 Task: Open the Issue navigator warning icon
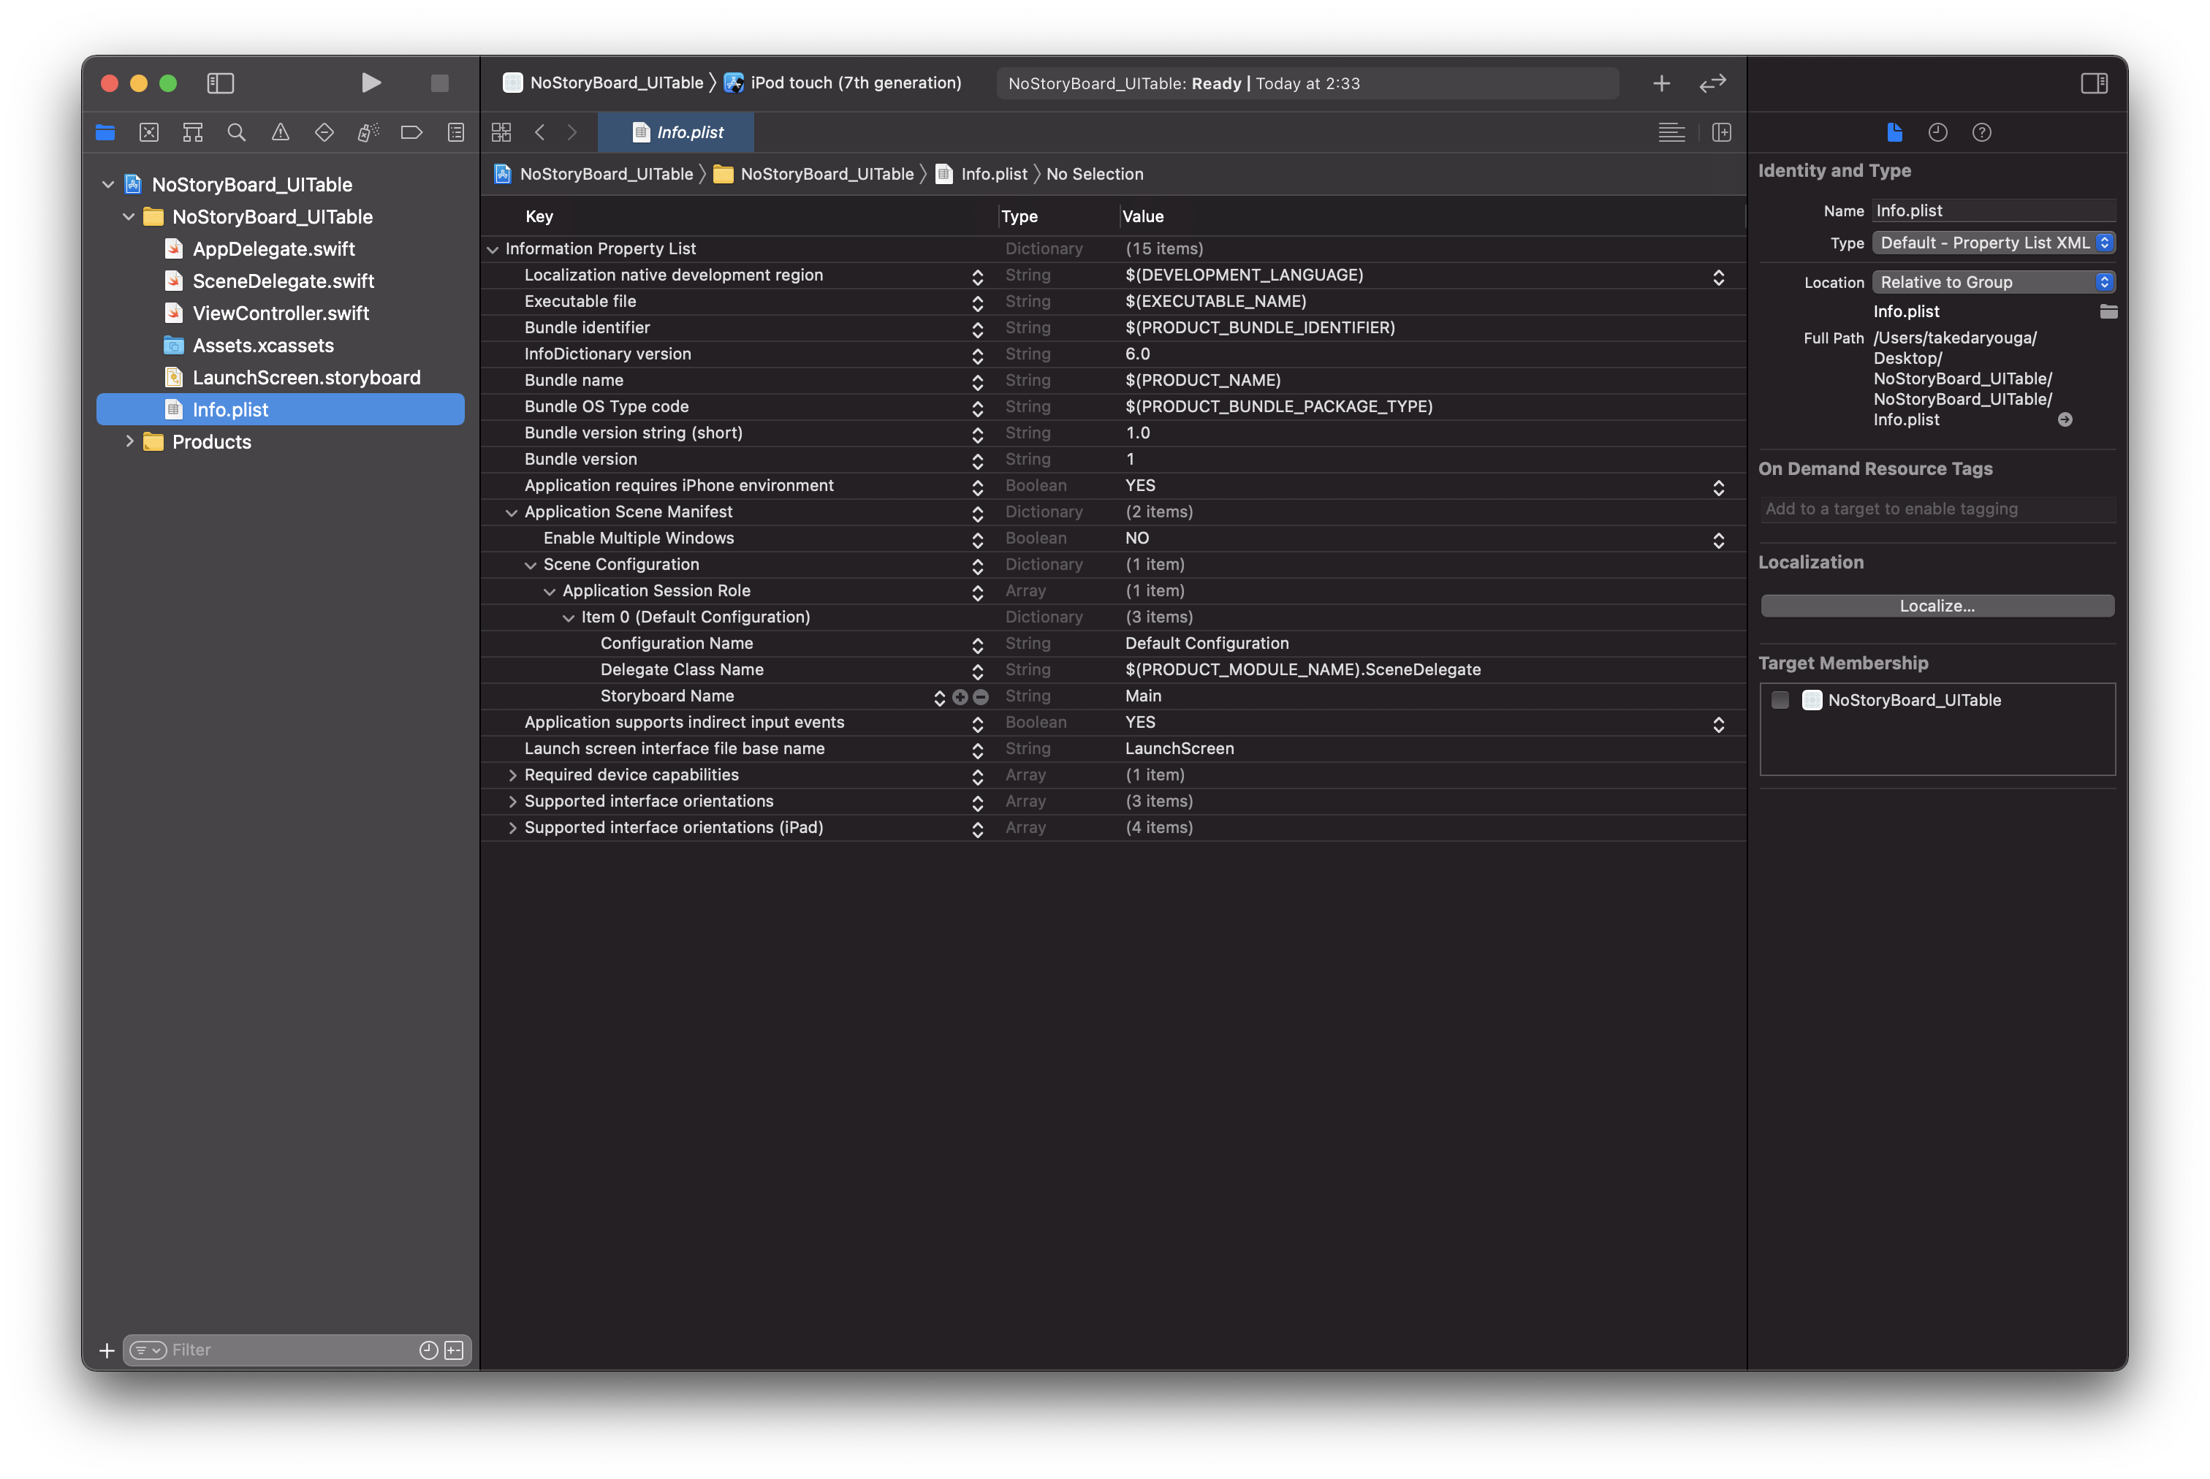point(280,132)
